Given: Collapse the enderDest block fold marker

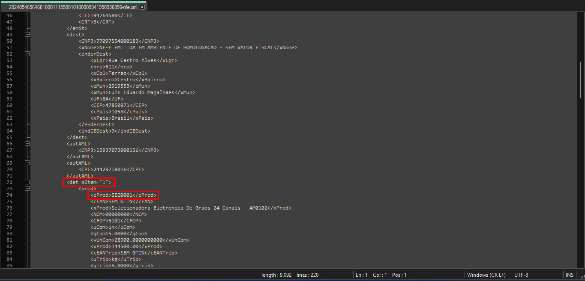Looking at the screenshot, I should tap(27, 54).
